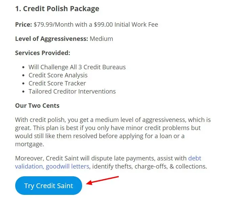Click the word 'debt' in the blue link
The height and width of the screenshot is (205, 245).
point(195,158)
